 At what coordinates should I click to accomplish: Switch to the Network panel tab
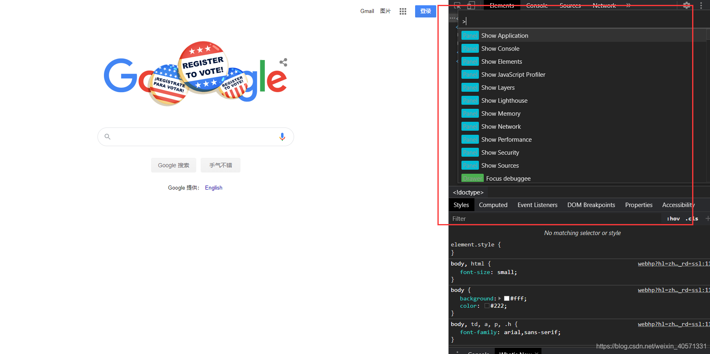coord(604,5)
